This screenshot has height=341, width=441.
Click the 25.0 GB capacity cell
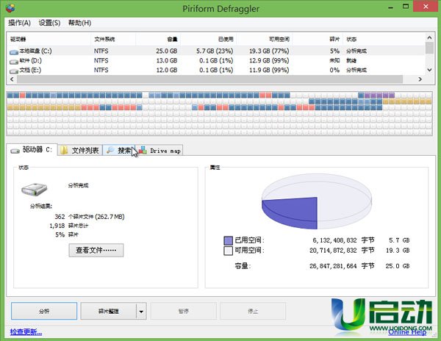pyautogui.click(x=167, y=51)
